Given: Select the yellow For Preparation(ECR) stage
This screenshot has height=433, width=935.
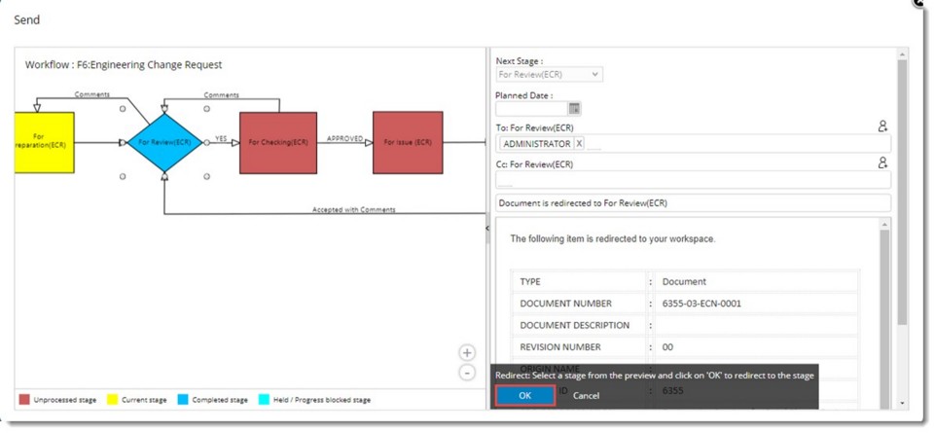Looking at the screenshot, I should click(44, 142).
